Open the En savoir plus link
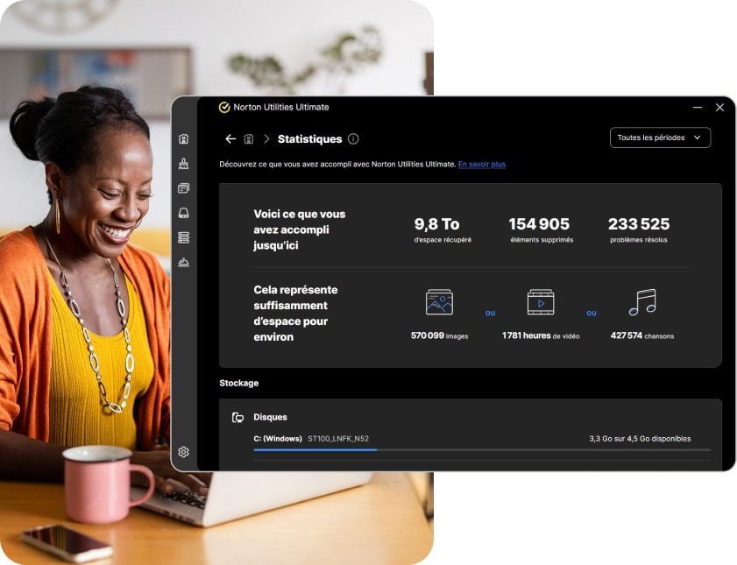737x565 pixels. pyautogui.click(x=483, y=164)
